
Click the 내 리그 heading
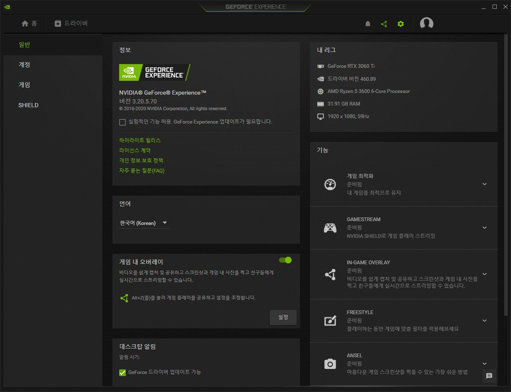coord(326,50)
